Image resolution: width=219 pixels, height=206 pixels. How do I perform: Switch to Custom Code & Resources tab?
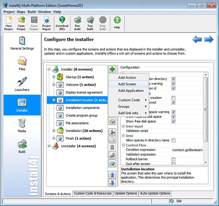(x=93, y=194)
